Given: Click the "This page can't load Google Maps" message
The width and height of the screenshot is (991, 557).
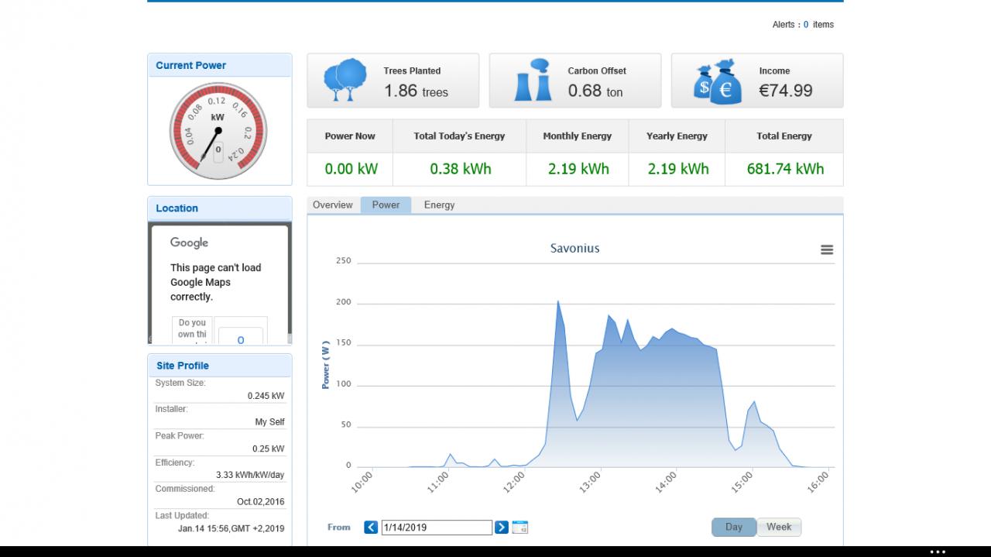Looking at the screenshot, I should coord(216,282).
